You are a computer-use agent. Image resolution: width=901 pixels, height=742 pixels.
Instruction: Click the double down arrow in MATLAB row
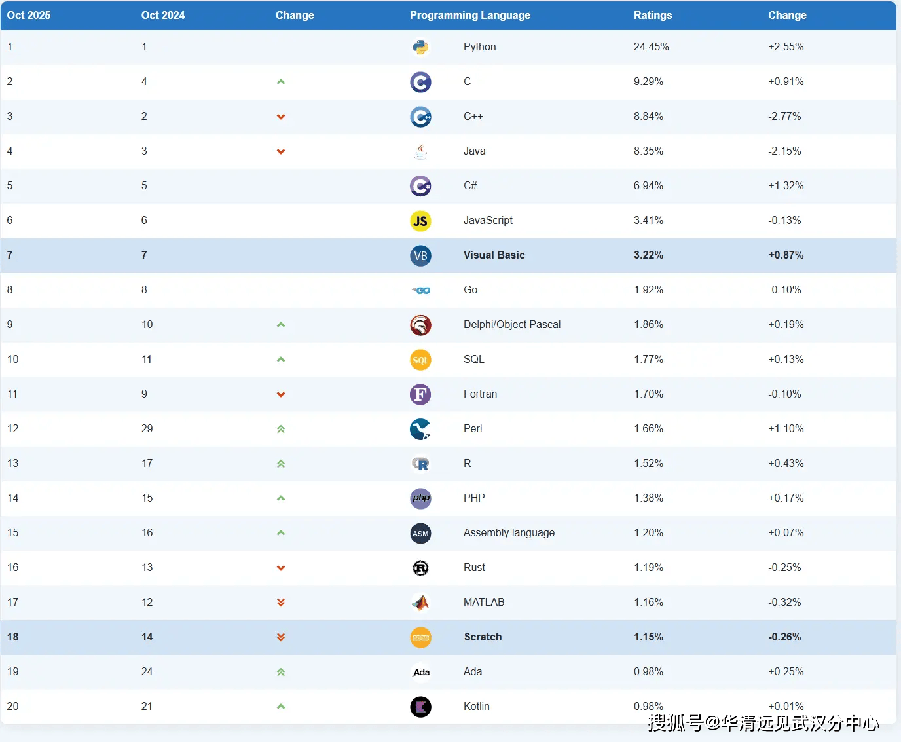(x=281, y=603)
